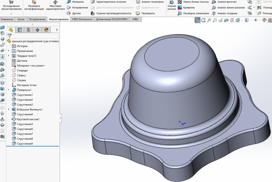Expand the Бобышка-Вытянуть1 feature
272x182 pixels.
9,110
